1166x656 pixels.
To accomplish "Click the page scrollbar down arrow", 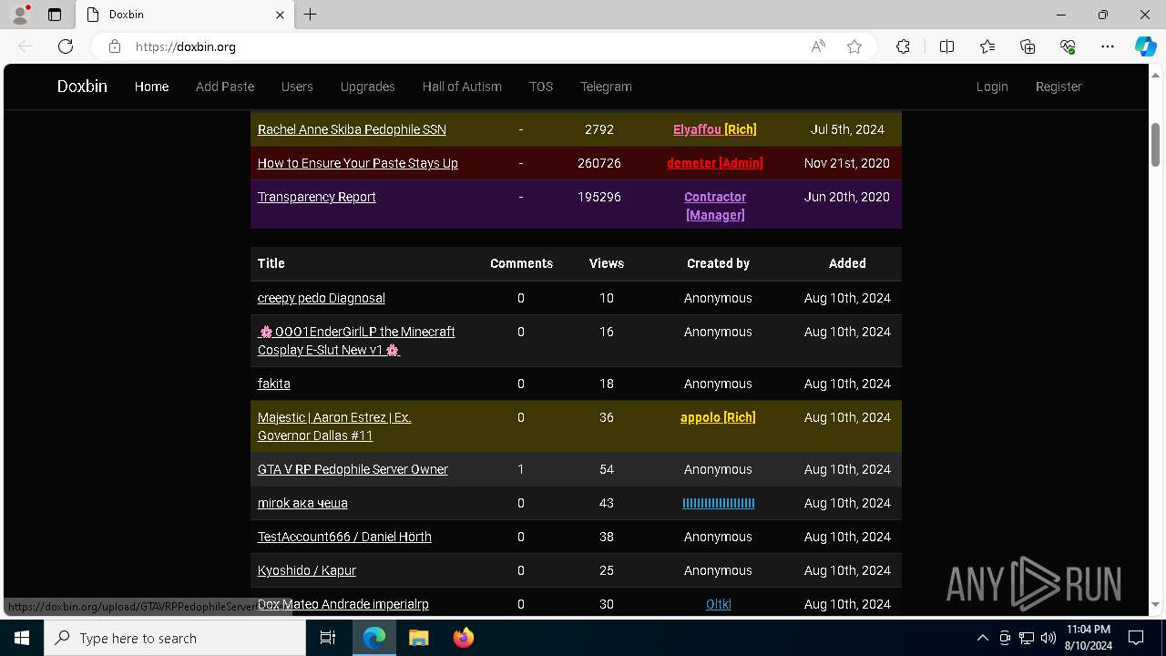I will 1155,604.
